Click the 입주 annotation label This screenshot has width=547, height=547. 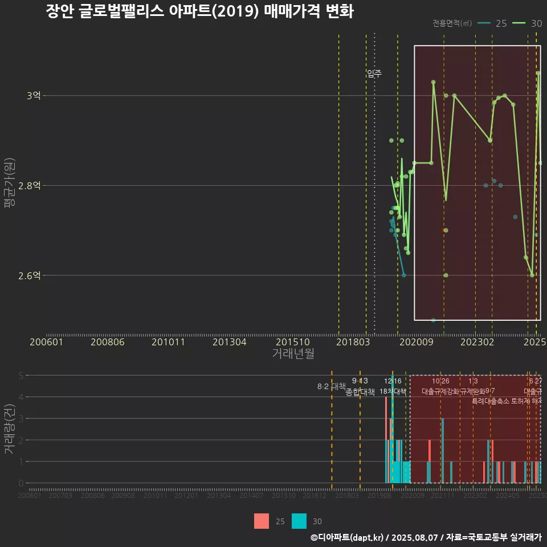pyautogui.click(x=374, y=74)
